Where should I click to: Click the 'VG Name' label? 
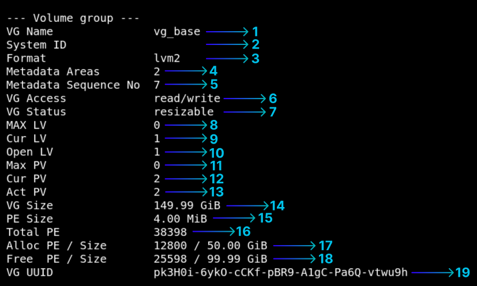click(29, 31)
